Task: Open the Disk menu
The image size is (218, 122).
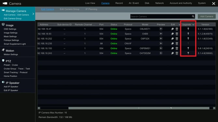Action: (147, 3)
